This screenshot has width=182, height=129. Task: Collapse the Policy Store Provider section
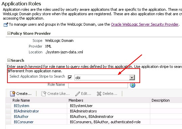[x=9, y=33]
